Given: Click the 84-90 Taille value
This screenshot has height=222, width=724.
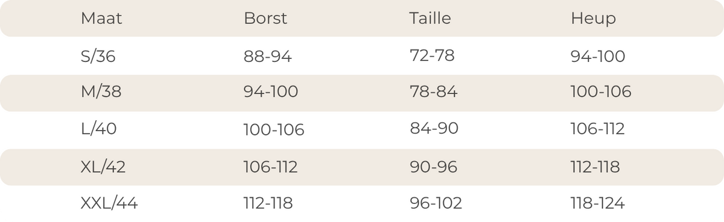Looking at the screenshot, I should coord(434,128).
